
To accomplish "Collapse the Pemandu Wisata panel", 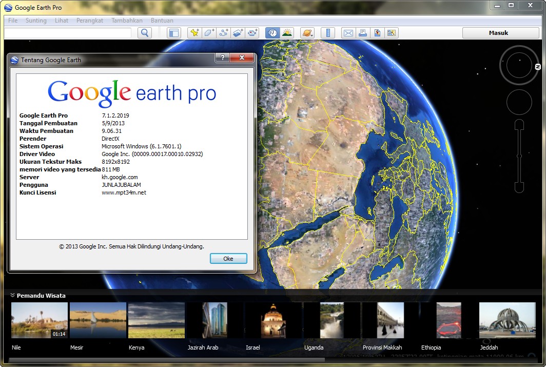I will pyautogui.click(x=12, y=295).
